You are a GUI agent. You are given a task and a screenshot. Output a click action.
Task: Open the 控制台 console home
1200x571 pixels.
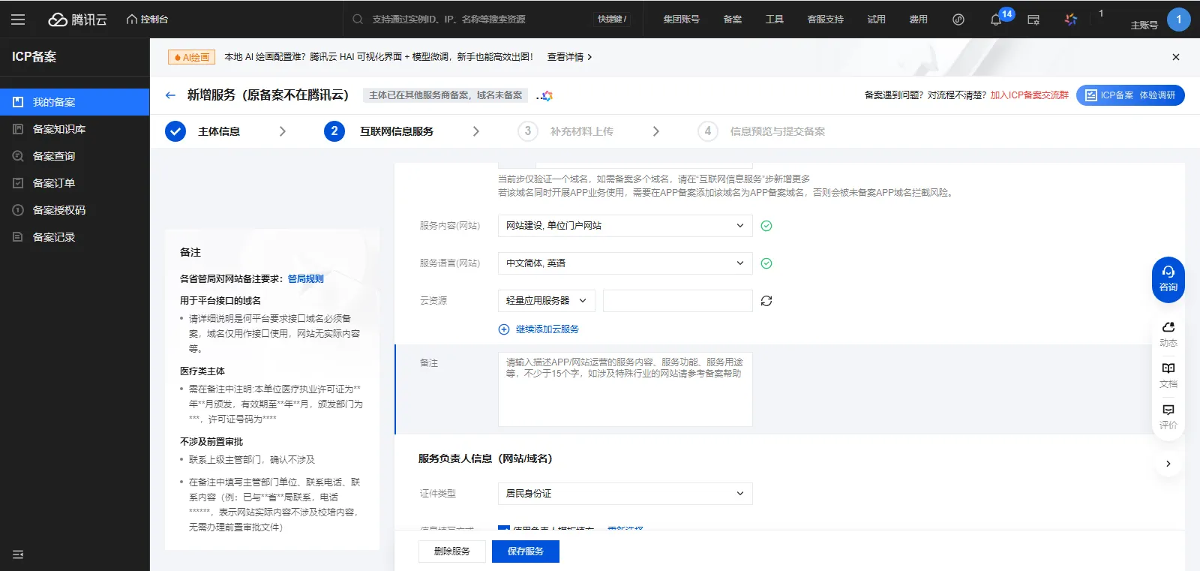tap(148, 20)
